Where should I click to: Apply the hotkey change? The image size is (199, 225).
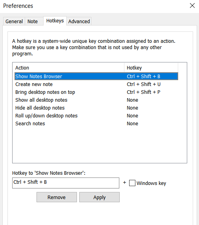pyautogui.click(x=99, y=197)
